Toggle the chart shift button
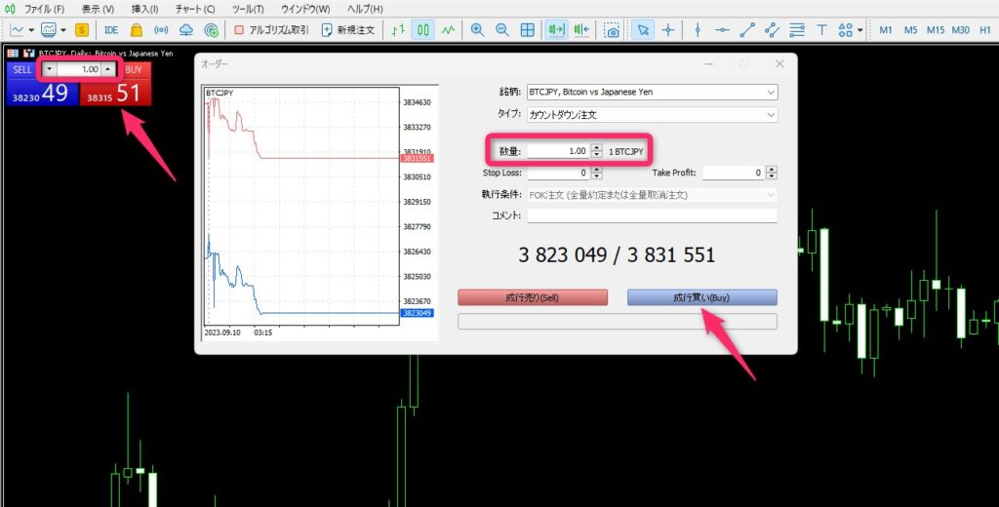 (x=581, y=30)
